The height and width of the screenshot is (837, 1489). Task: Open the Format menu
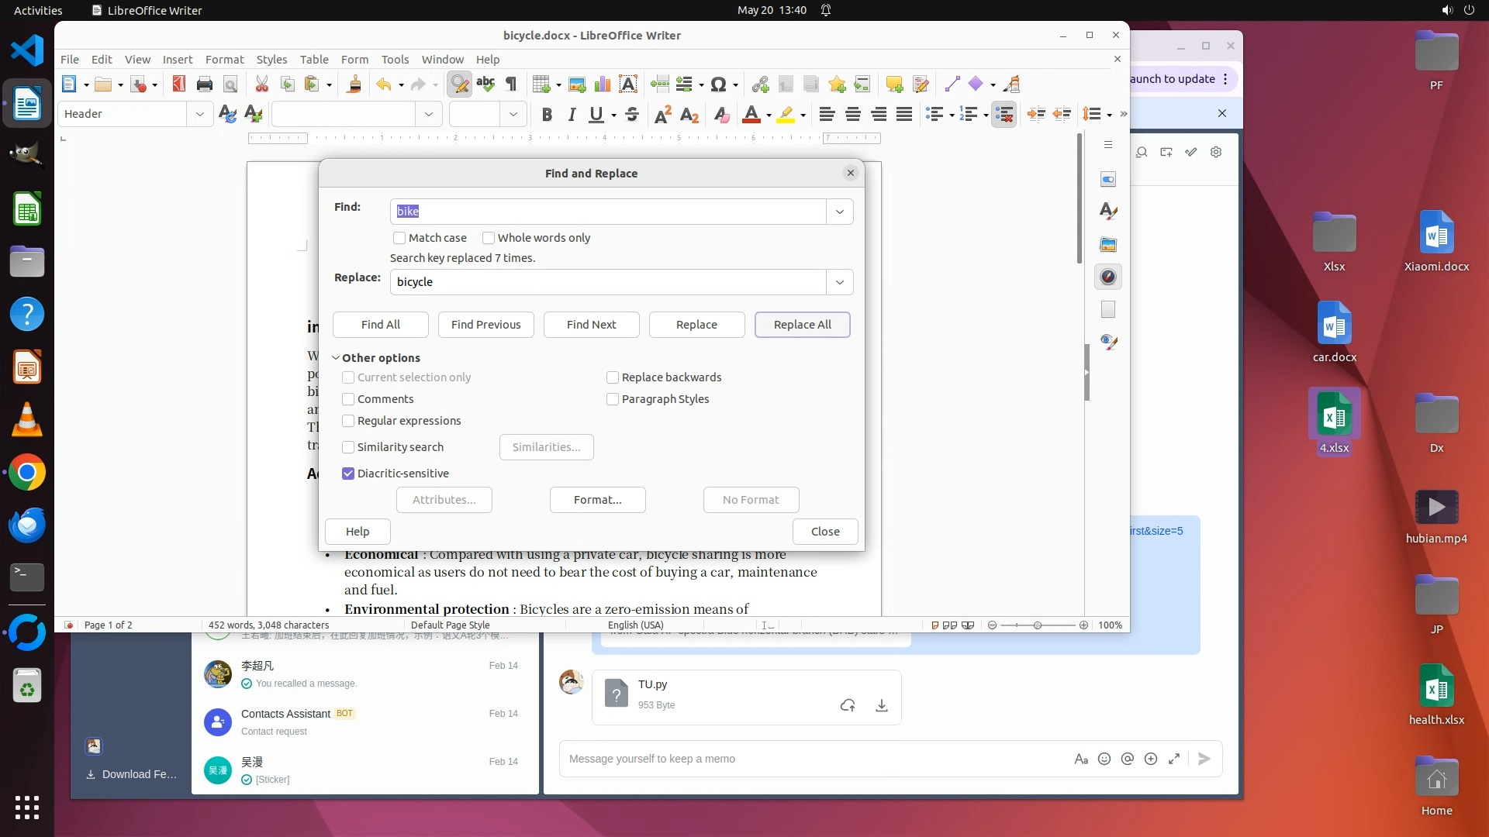[x=224, y=60]
